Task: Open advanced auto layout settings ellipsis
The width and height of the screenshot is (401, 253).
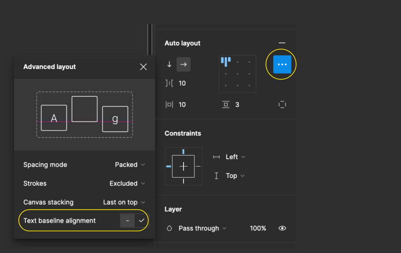Action: pyautogui.click(x=282, y=64)
